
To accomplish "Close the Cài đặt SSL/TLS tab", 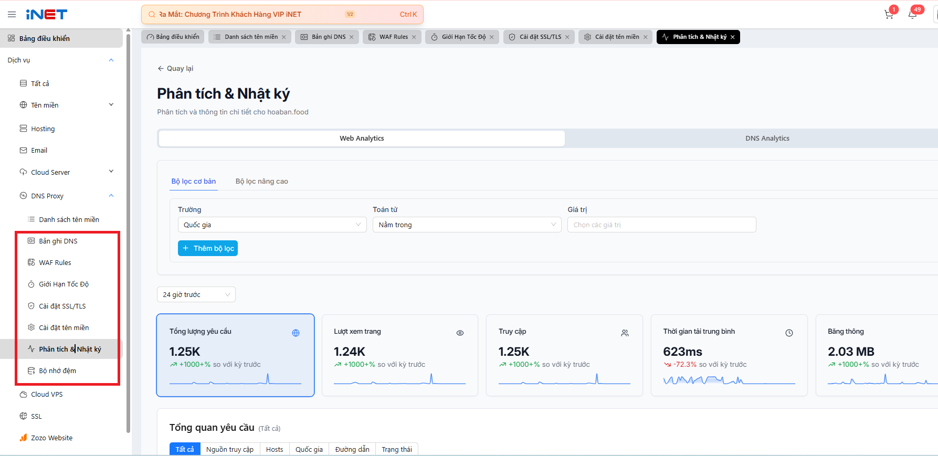I will coord(567,37).
